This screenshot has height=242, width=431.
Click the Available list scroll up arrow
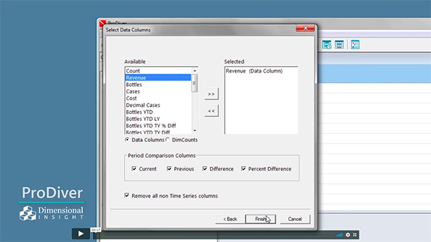tap(195, 71)
